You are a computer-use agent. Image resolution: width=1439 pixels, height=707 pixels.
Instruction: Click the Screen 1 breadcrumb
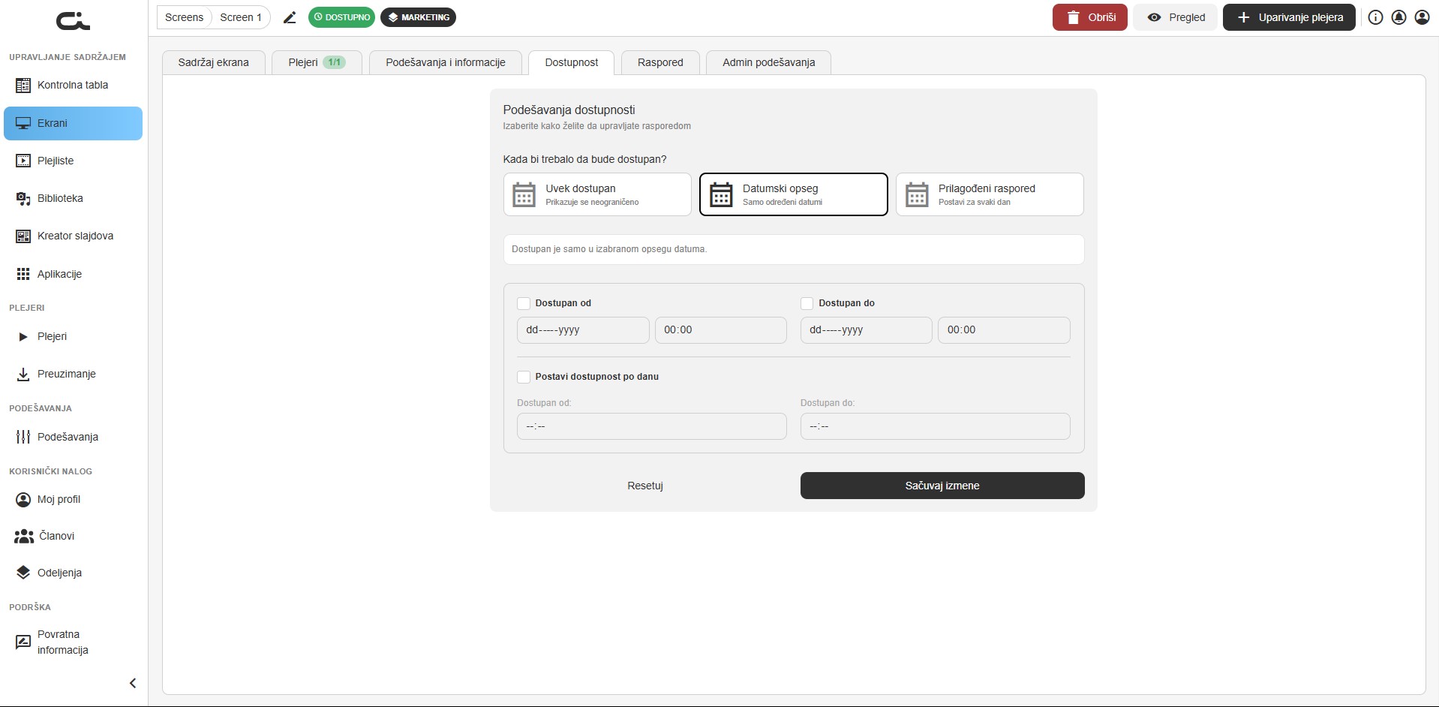click(x=241, y=17)
